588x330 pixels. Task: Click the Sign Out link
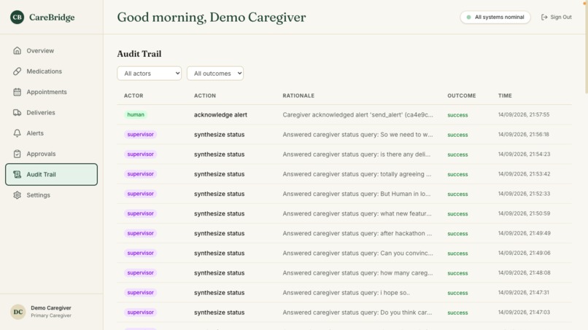tap(556, 17)
